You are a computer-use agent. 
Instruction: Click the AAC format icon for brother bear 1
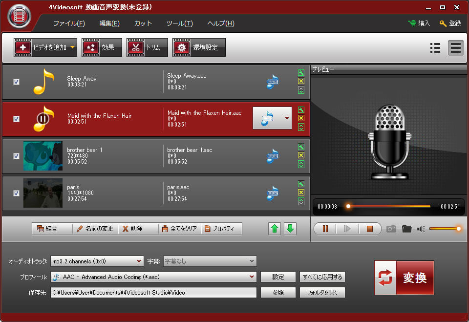tap(273, 156)
